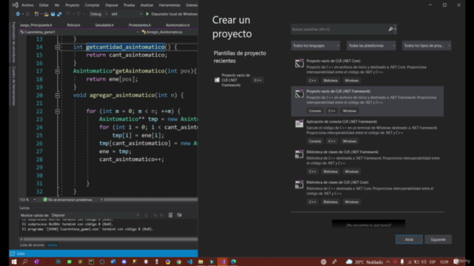Click the open file folder icon
This screenshot has height=266, width=474.
tap(46, 14)
